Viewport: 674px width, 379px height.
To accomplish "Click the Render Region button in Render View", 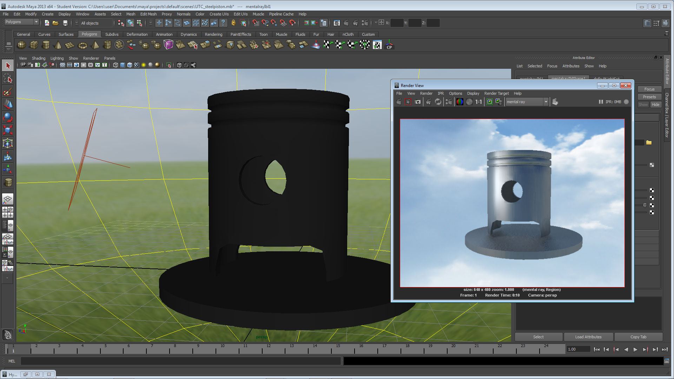I will (408, 102).
